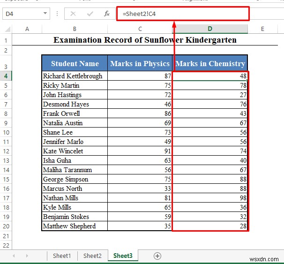Viewport: 284px width, 264px height.
Task: Select column C header
Action: pos(140,29)
